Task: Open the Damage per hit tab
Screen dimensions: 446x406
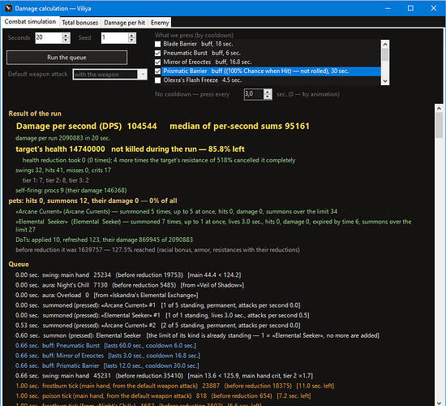Action: tap(124, 23)
